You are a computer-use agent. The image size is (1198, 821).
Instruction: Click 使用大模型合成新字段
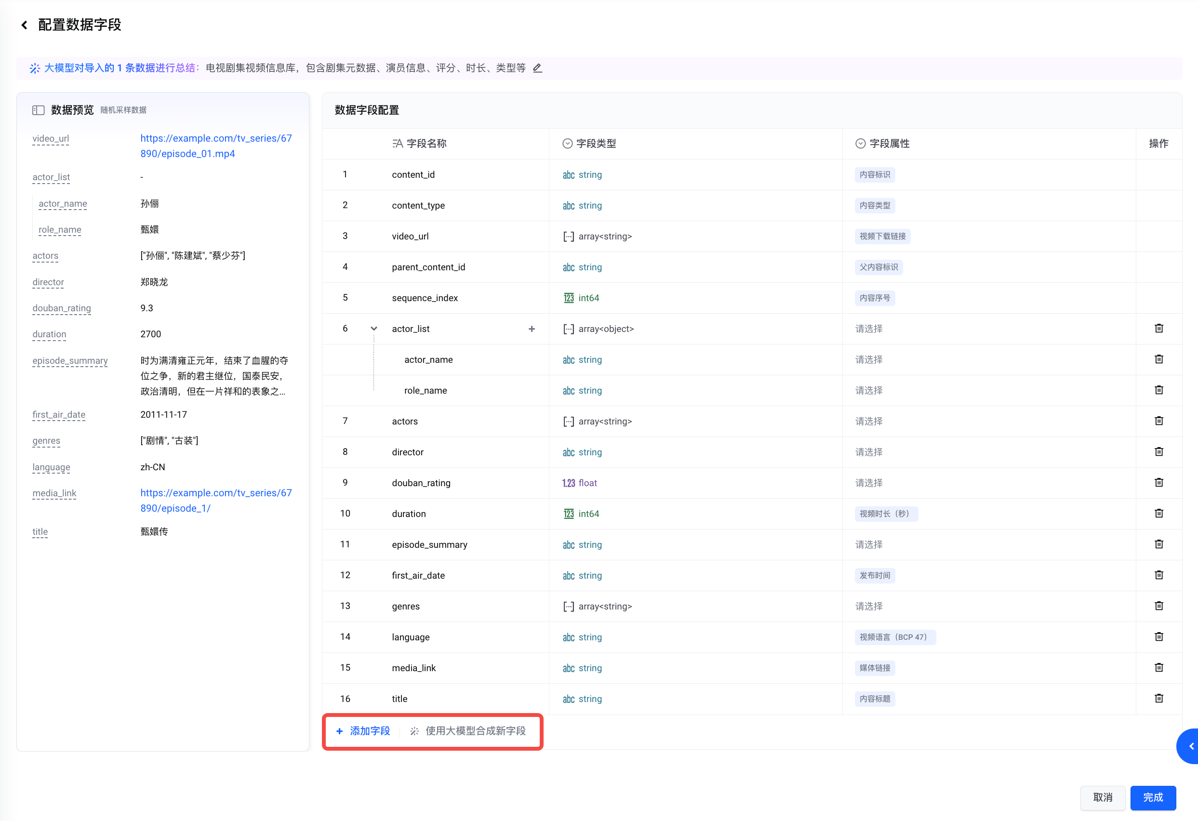[x=468, y=731]
